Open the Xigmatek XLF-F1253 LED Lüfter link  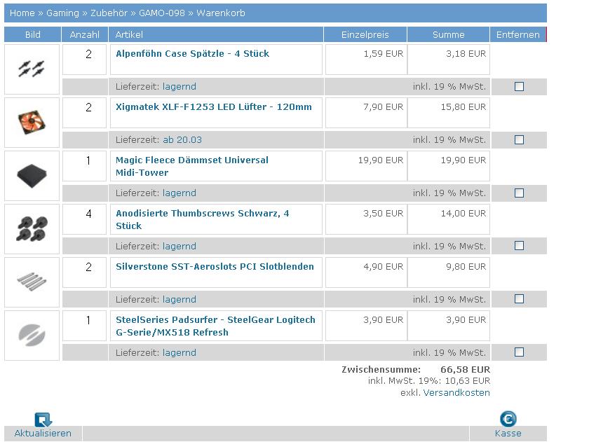[x=214, y=107]
